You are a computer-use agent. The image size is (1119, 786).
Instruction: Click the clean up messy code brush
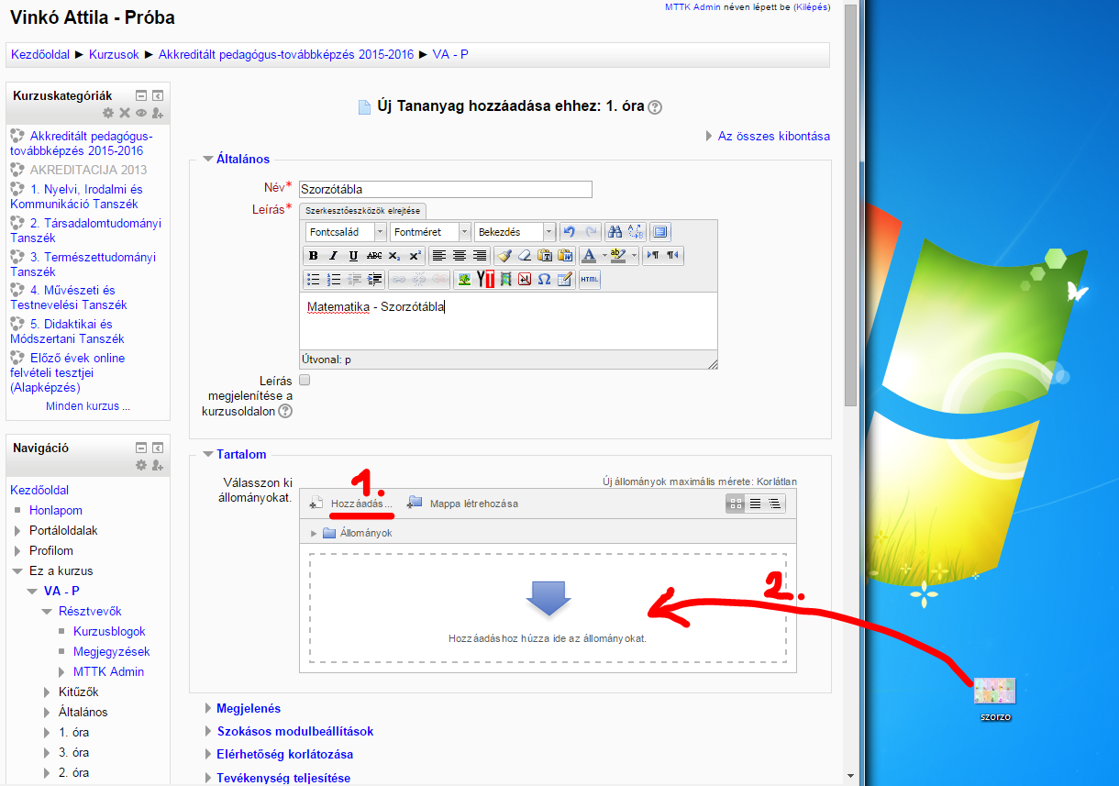click(504, 256)
